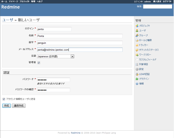
Task: Click the グループ icon in the sidebar
Action: 137,35
